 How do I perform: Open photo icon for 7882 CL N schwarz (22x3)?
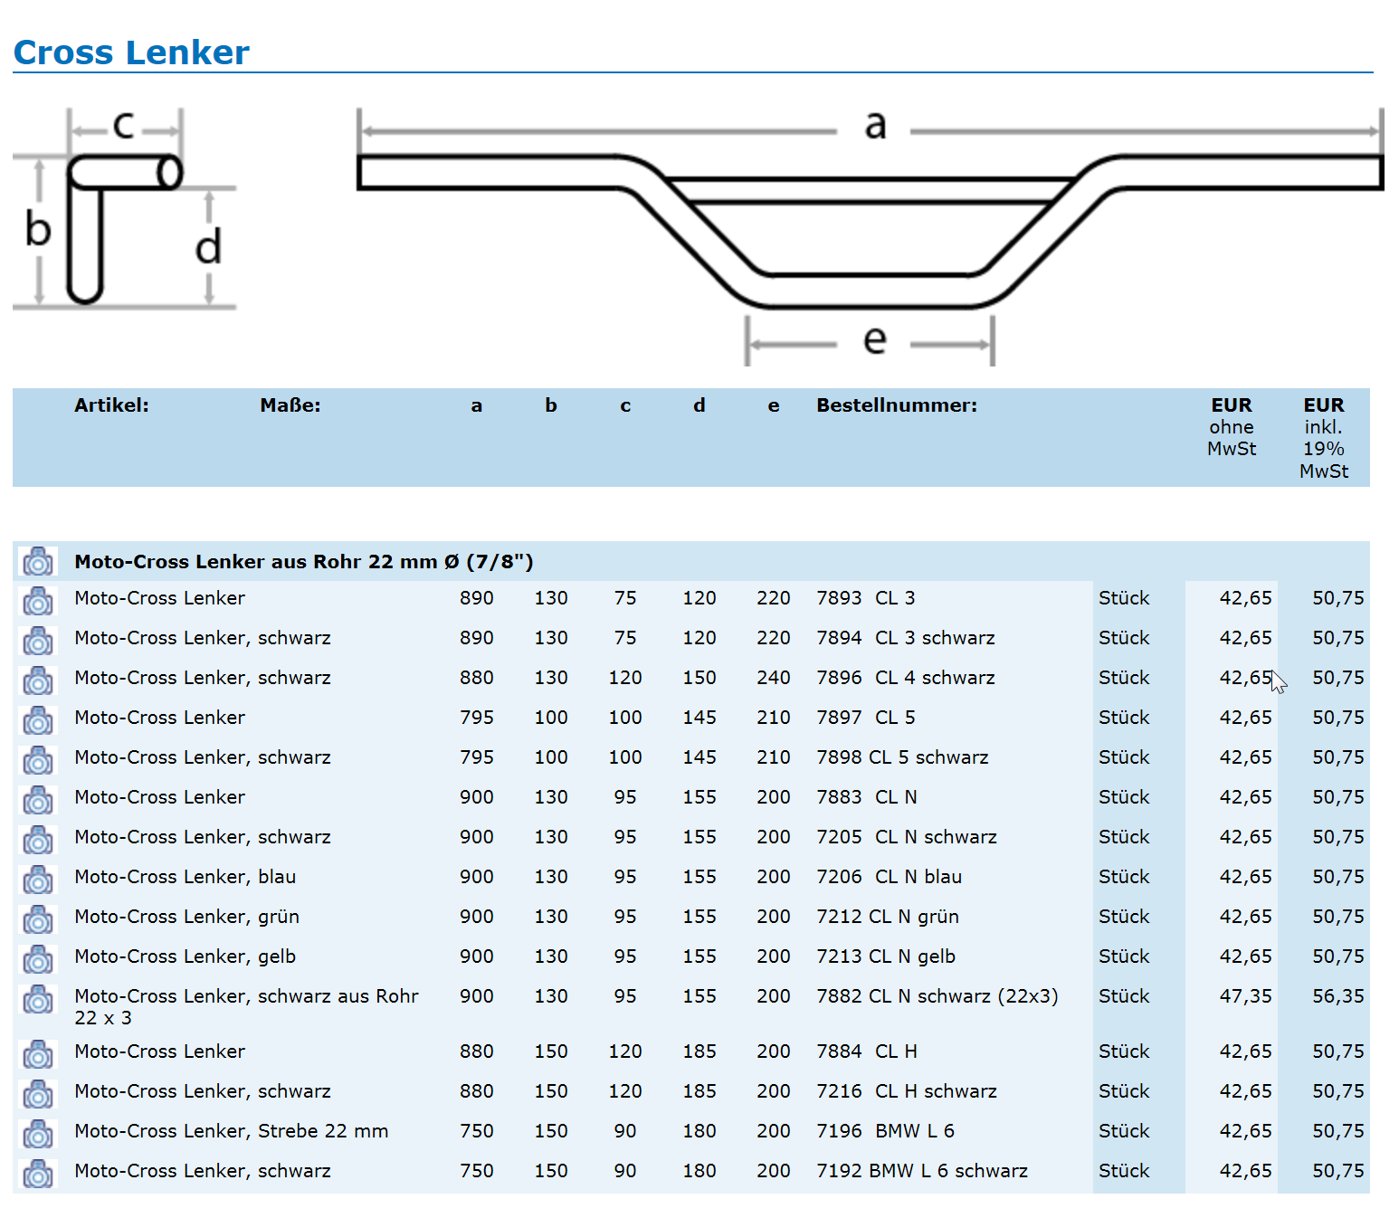tap(38, 1000)
